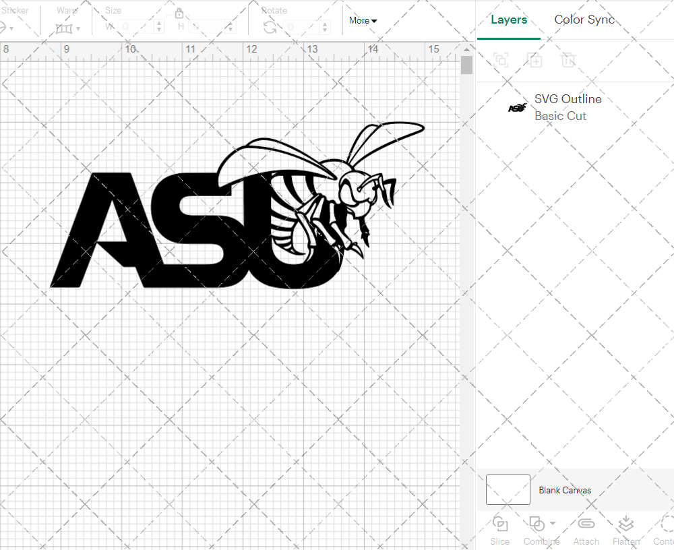Toggle the size lock proportions icon
The image size is (674, 550).
tap(179, 13)
